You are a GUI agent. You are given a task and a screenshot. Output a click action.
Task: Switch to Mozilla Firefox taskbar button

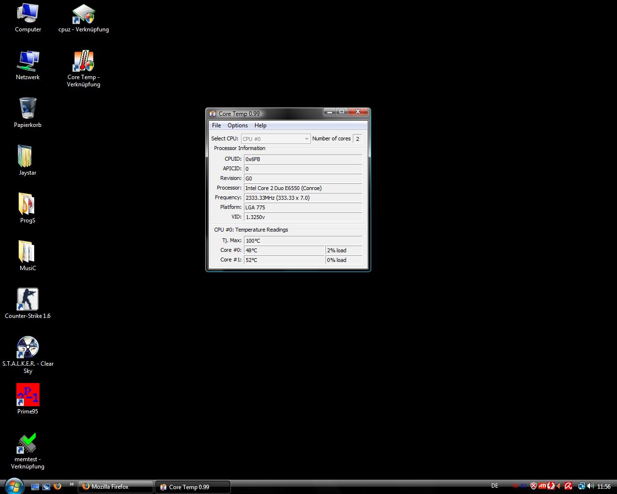(116, 487)
